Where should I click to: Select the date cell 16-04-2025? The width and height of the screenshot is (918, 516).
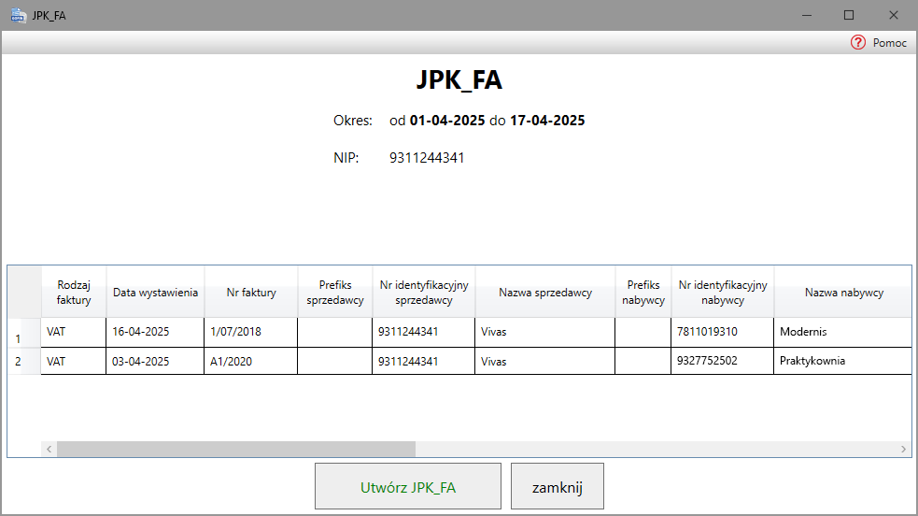[155, 332]
